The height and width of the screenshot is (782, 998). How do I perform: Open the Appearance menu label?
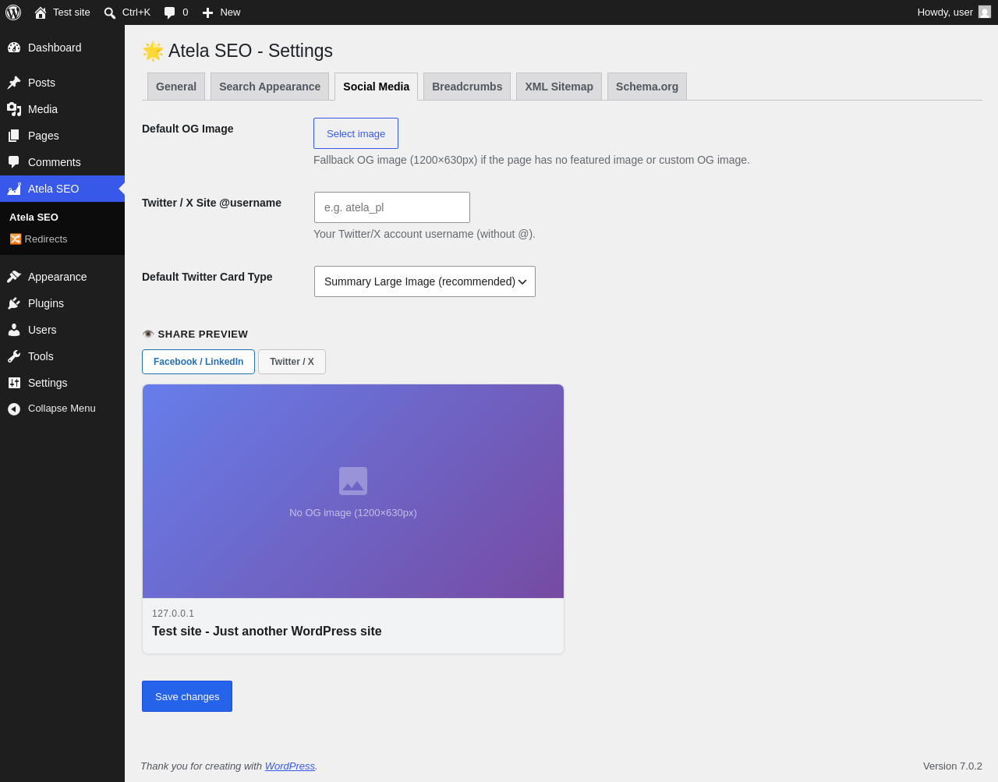click(58, 277)
